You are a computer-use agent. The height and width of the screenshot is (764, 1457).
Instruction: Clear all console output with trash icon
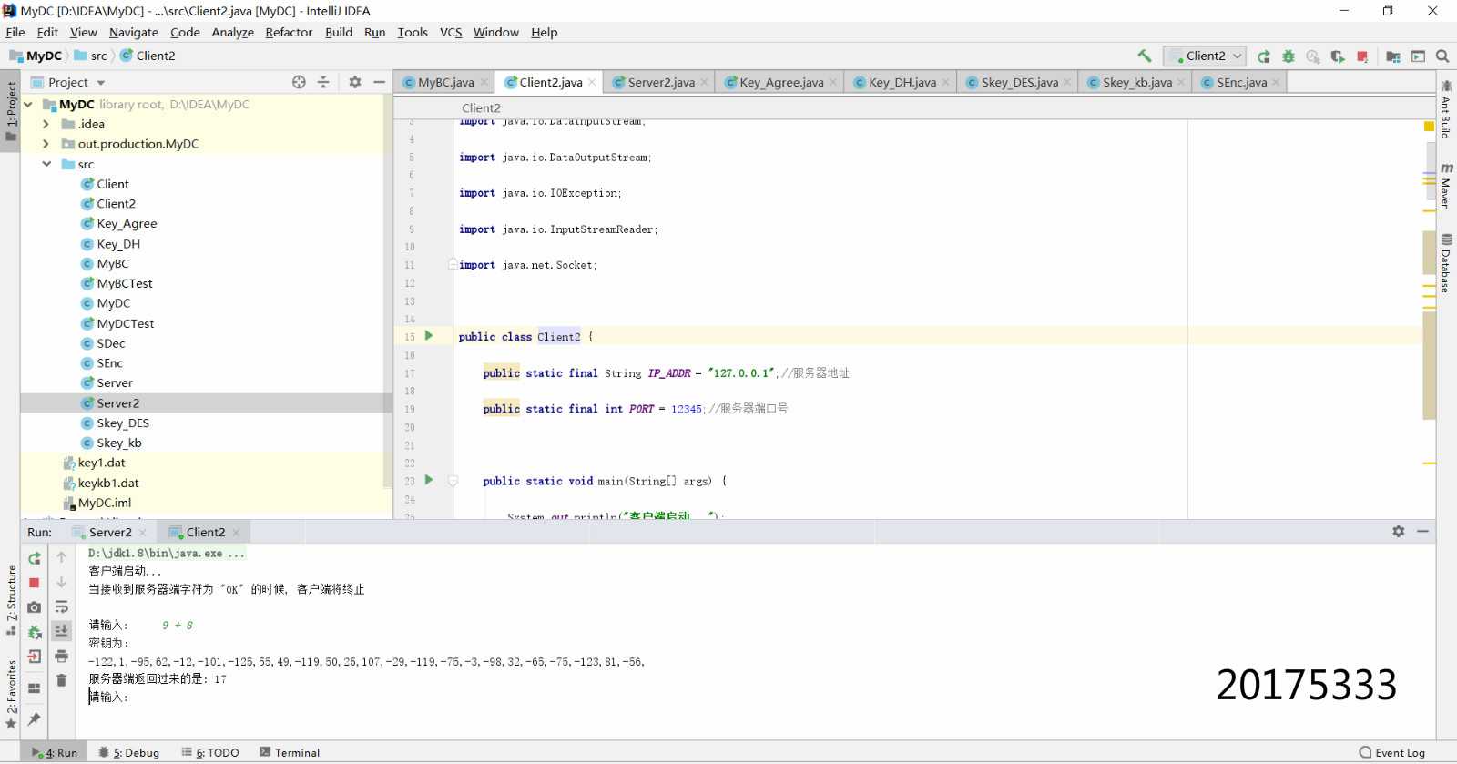(x=61, y=680)
